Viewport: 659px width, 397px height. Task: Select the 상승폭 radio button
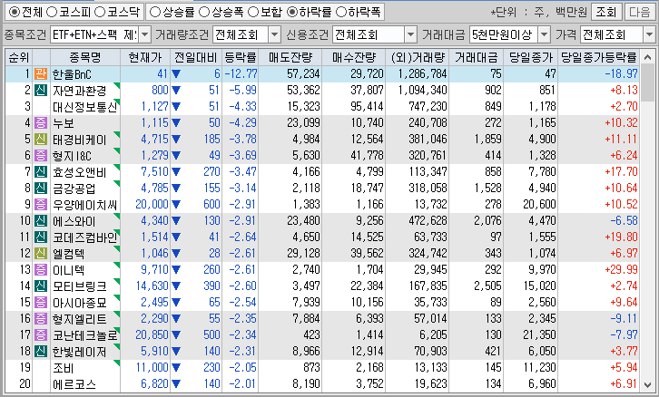(x=204, y=12)
